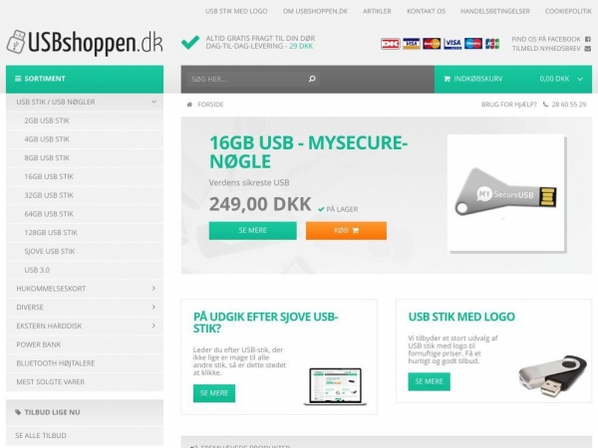Click the Sortiment hamburger menu icon

click(18, 79)
